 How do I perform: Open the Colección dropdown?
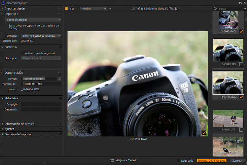(x=41, y=36)
